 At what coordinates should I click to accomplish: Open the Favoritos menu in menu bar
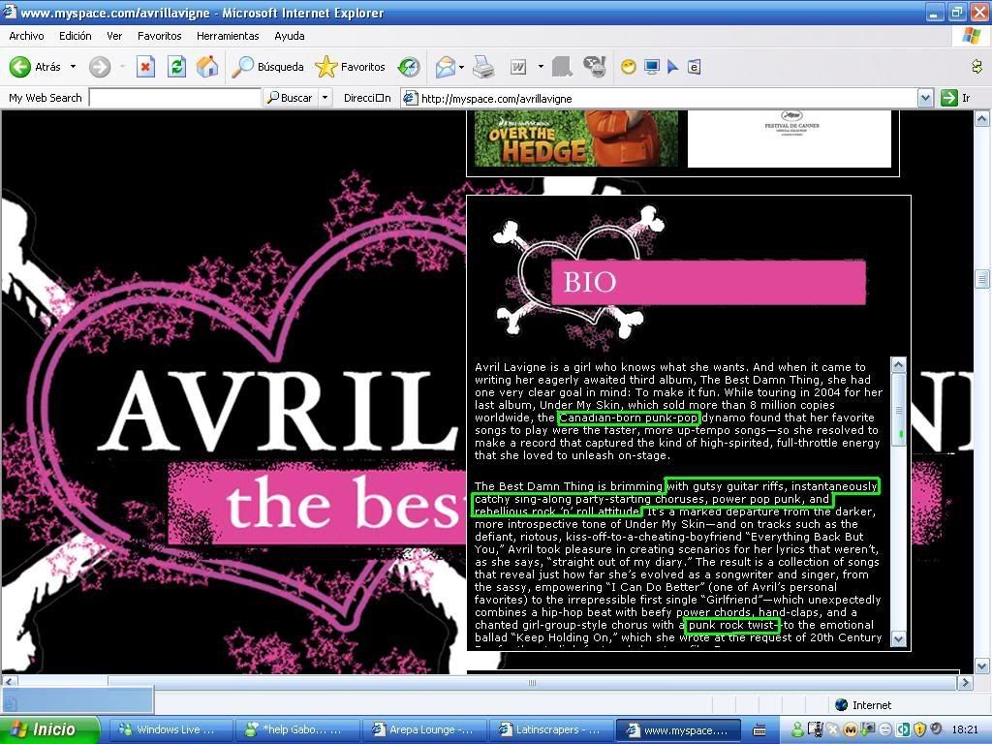159,36
